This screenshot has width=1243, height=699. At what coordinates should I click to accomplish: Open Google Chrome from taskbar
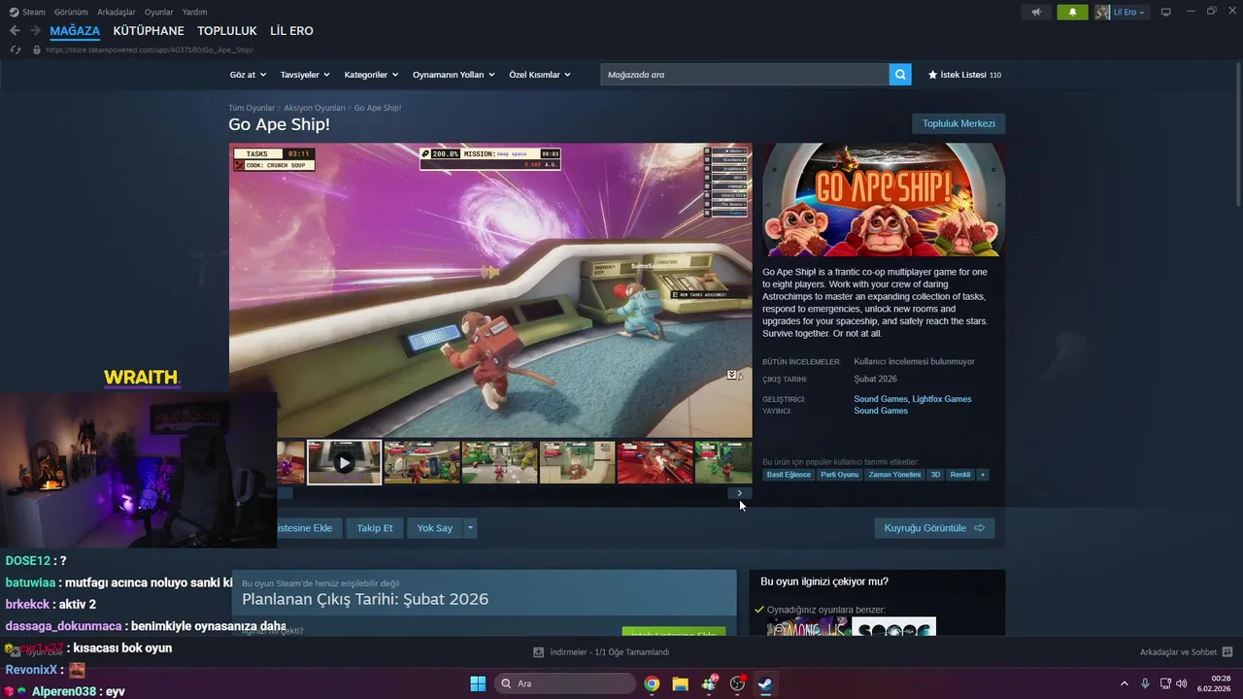[652, 683]
